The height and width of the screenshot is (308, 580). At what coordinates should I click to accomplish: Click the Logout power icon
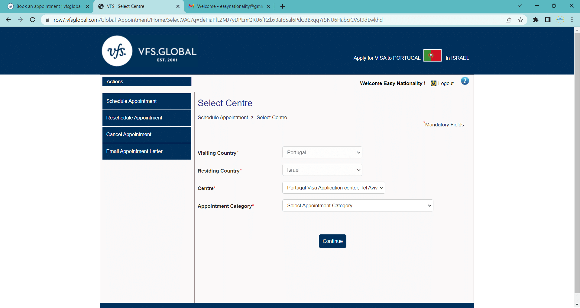[433, 83]
